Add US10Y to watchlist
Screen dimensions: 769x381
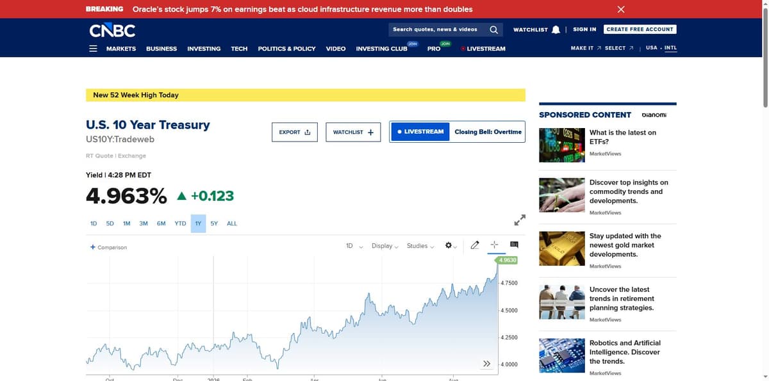(x=353, y=132)
